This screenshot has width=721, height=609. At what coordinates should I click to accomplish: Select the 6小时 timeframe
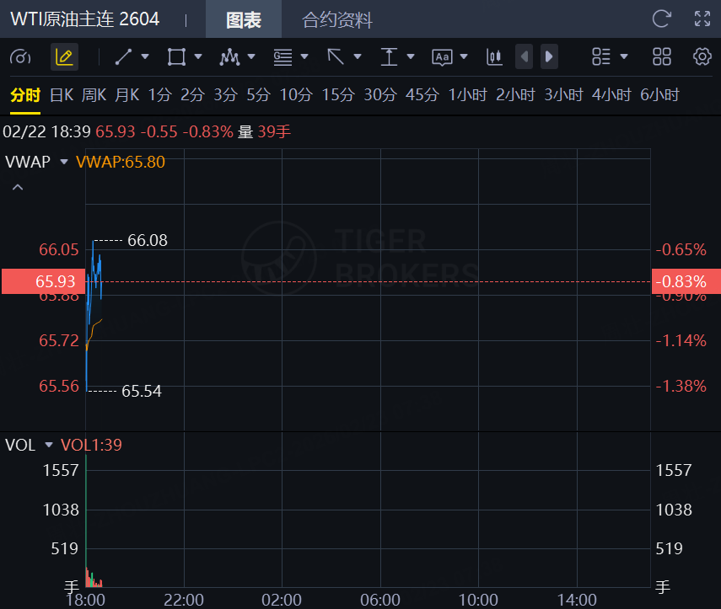coord(659,95)
